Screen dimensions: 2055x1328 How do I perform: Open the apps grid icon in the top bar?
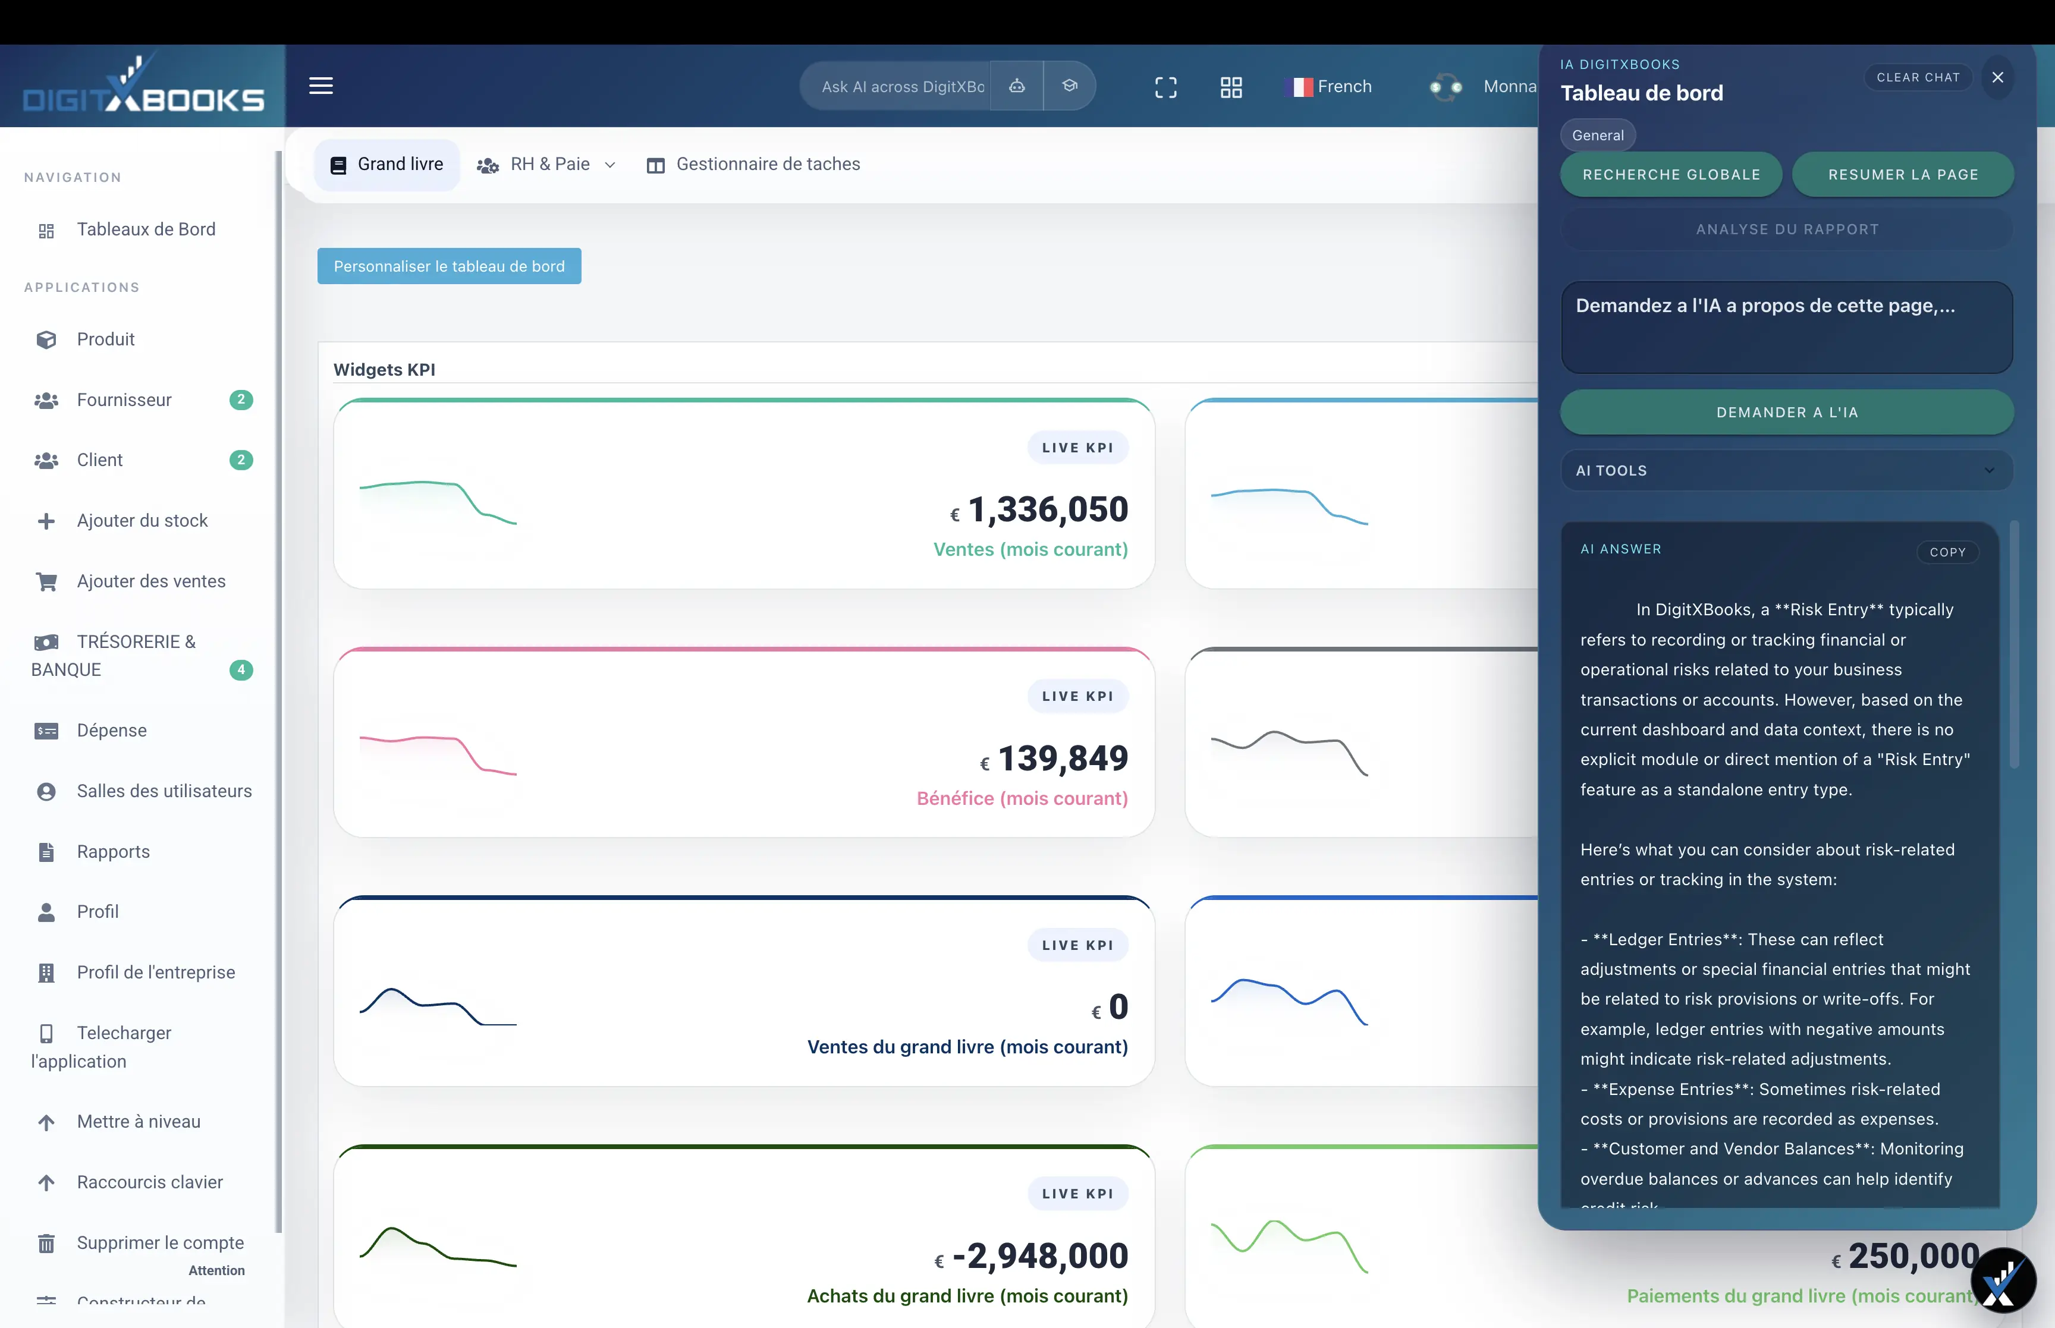[x=1231, y=86]
